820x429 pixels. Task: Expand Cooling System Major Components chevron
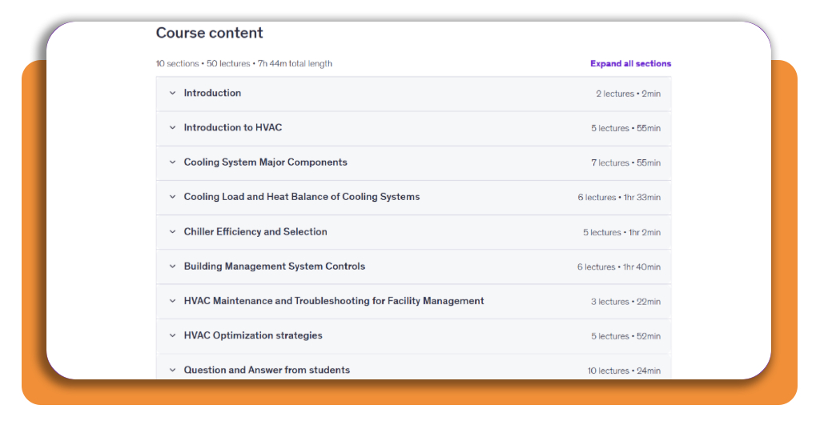point(173,162)
